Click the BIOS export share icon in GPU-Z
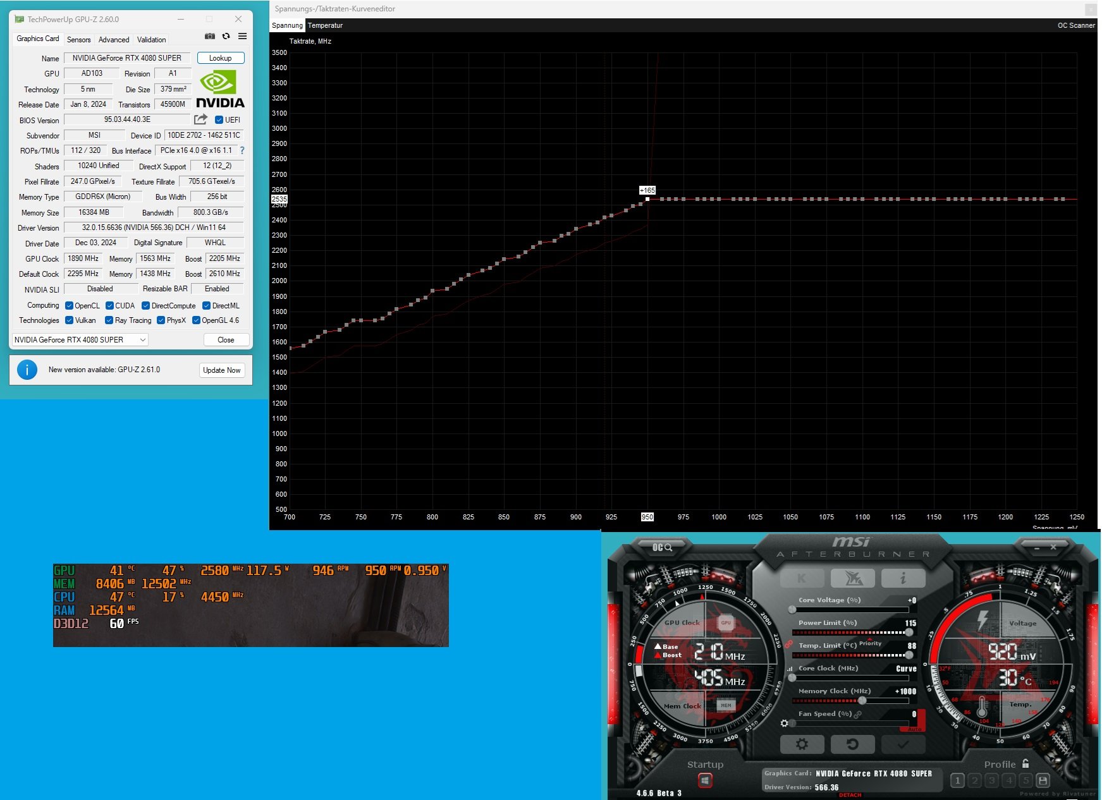This screenshot has height=800, width=1102. coord(200,119)
